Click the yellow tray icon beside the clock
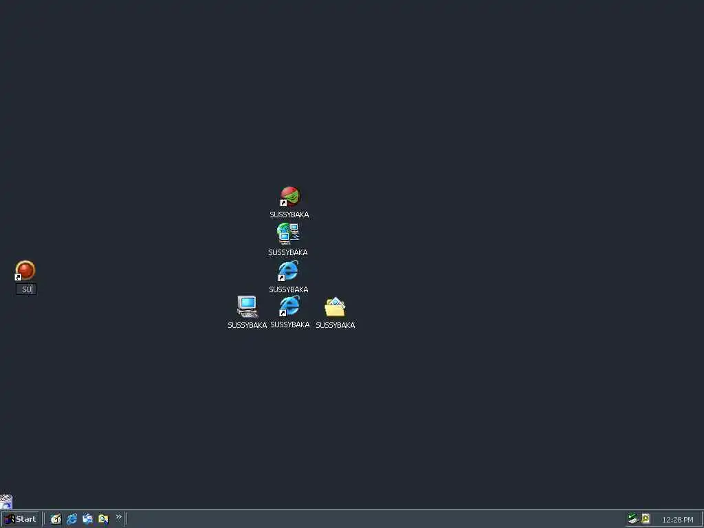This screenshot has width=704, height=528. pyautogui.click(x=646, y=518)
